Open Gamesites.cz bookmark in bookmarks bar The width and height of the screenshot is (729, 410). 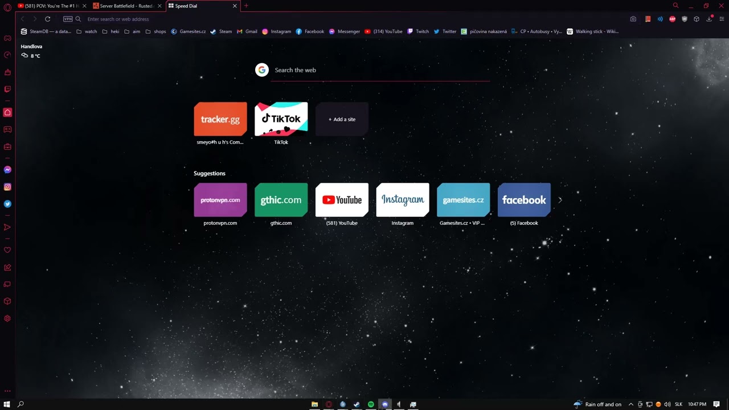click(x=189, y=31)
